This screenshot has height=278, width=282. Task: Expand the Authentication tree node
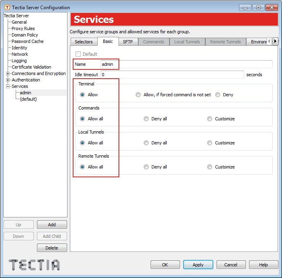click(x=8, y=80)
